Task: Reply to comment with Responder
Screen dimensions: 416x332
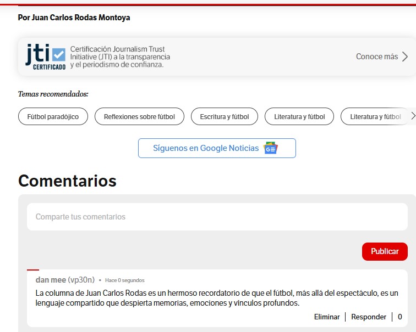Action: 369,317
